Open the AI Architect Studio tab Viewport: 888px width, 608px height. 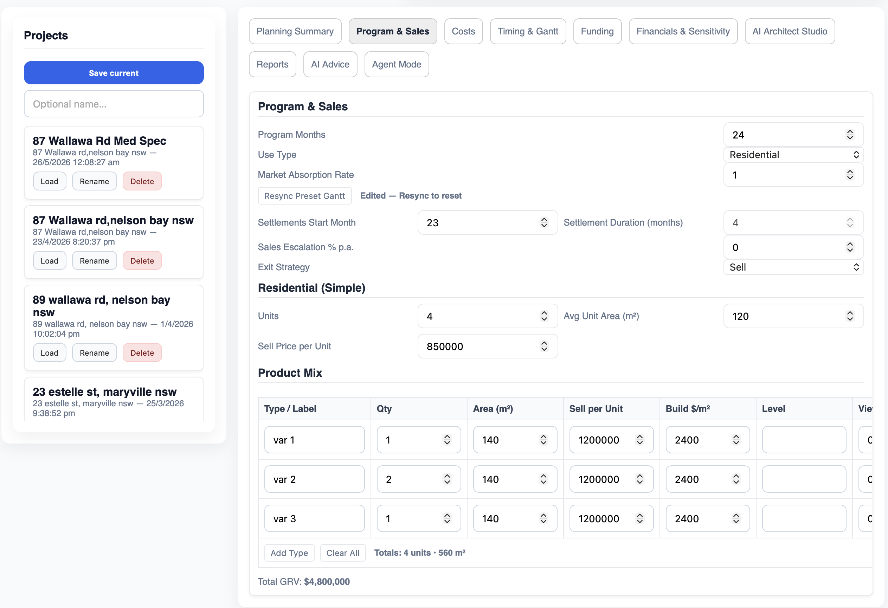[x=790, y=31]
